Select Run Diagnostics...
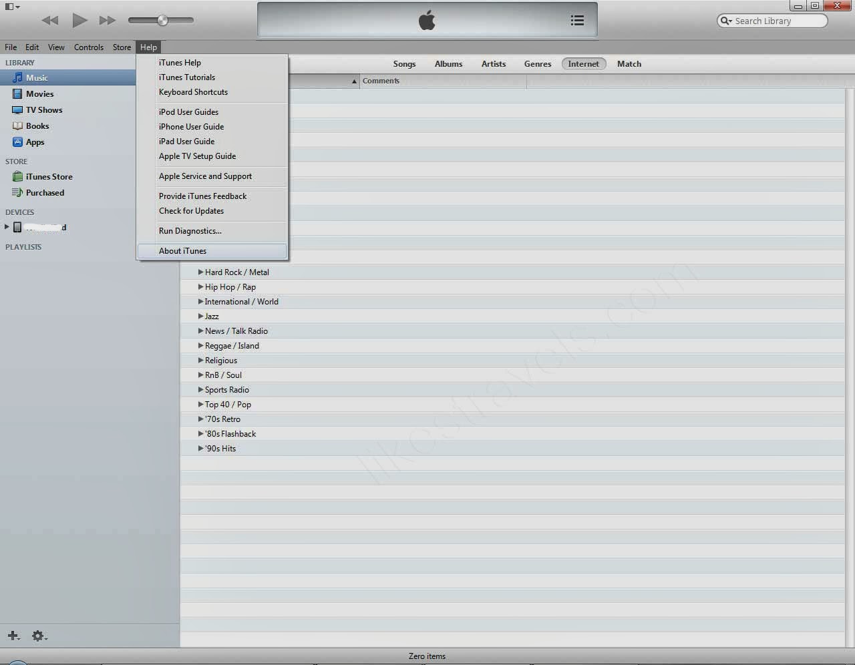The height and width of the screenshot is (665, 855). (212, 230)
